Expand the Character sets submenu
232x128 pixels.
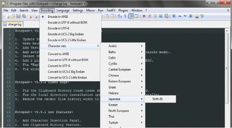71,46
